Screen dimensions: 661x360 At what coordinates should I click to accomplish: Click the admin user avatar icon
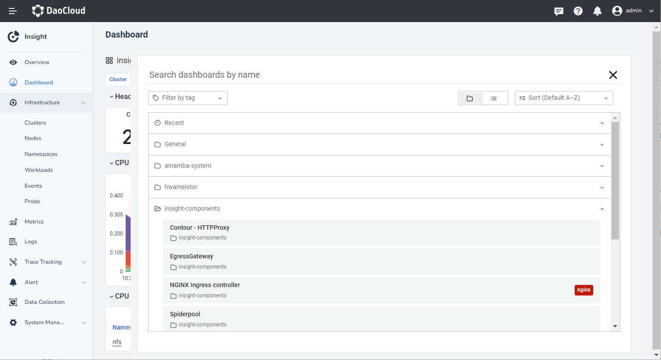pyautogui.click(x=617, y=11)
